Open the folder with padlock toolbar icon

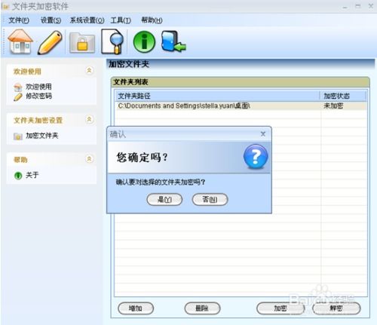coord(82,43)
